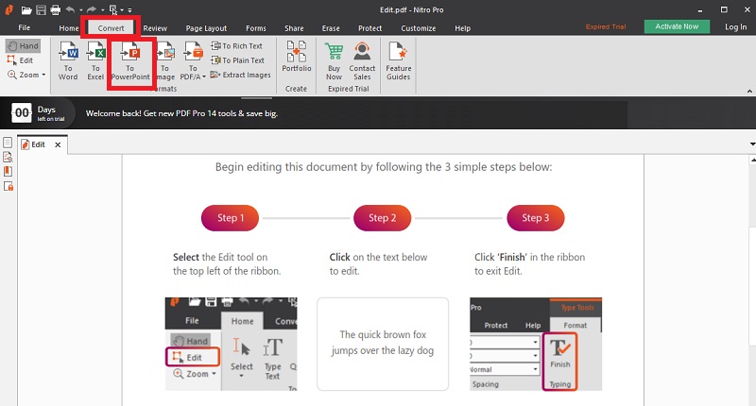Click the Step 1 ribbon screenshot thumbnail
The height and width of the screenshot is (406, 756).
pos(231,344)
